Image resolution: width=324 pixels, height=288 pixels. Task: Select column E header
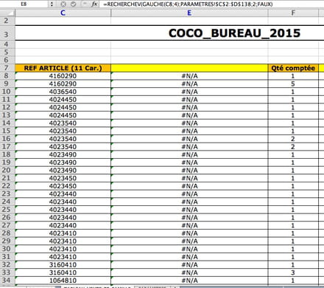(x=189, y=13)
